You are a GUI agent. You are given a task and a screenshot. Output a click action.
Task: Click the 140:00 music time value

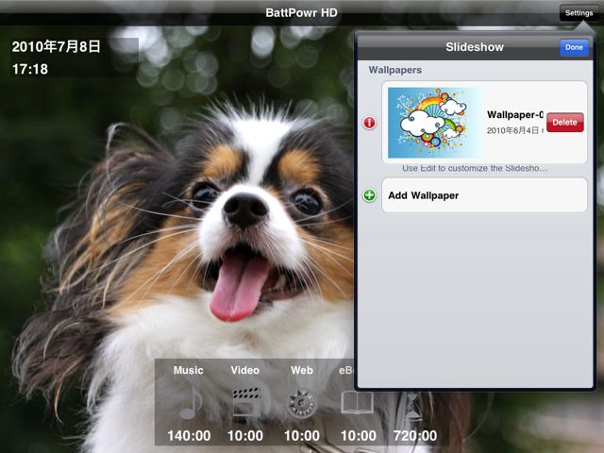(189, 436)
